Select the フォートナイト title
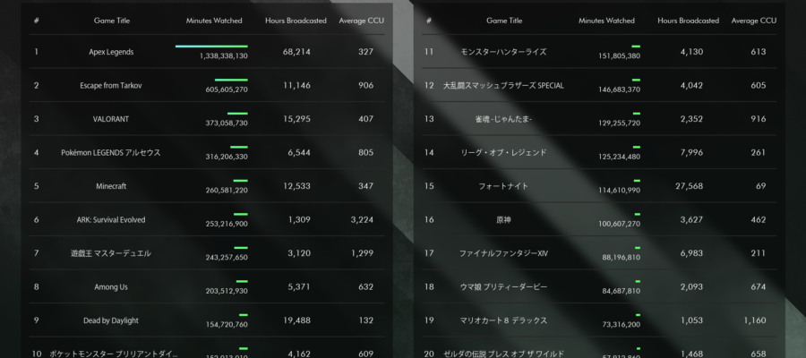806x358 pixels. pos(503,186)
